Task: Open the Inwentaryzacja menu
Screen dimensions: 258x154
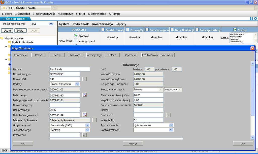Action: pos(102,24)
